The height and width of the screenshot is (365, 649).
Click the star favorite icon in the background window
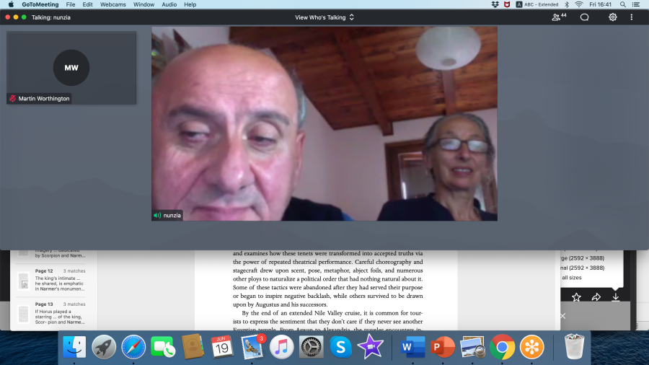pos(576,296)
